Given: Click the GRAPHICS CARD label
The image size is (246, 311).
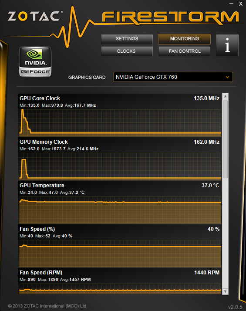Looking at the screenshot, I should point(87,78).
